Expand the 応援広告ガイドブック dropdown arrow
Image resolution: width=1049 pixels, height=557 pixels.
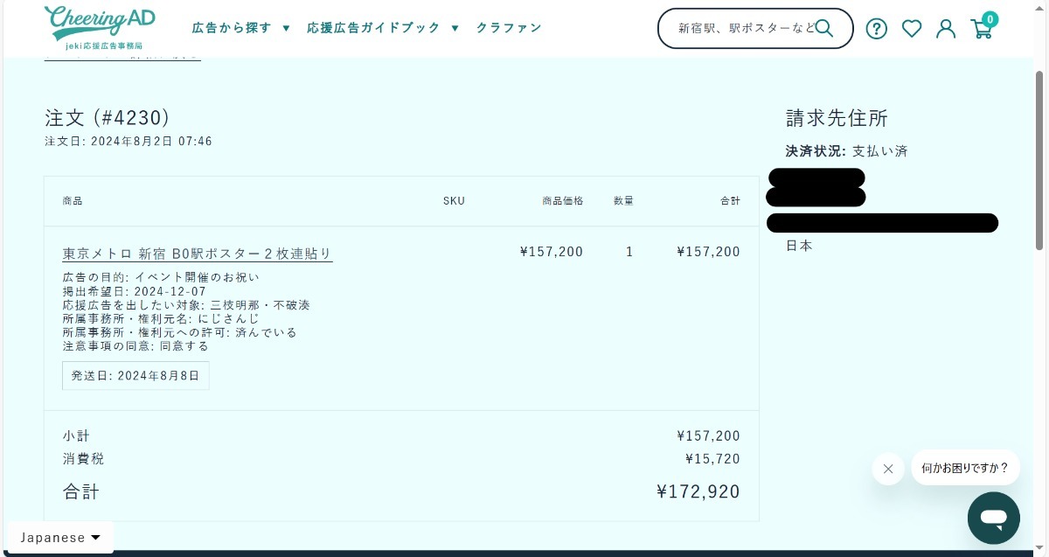[455, 28]
